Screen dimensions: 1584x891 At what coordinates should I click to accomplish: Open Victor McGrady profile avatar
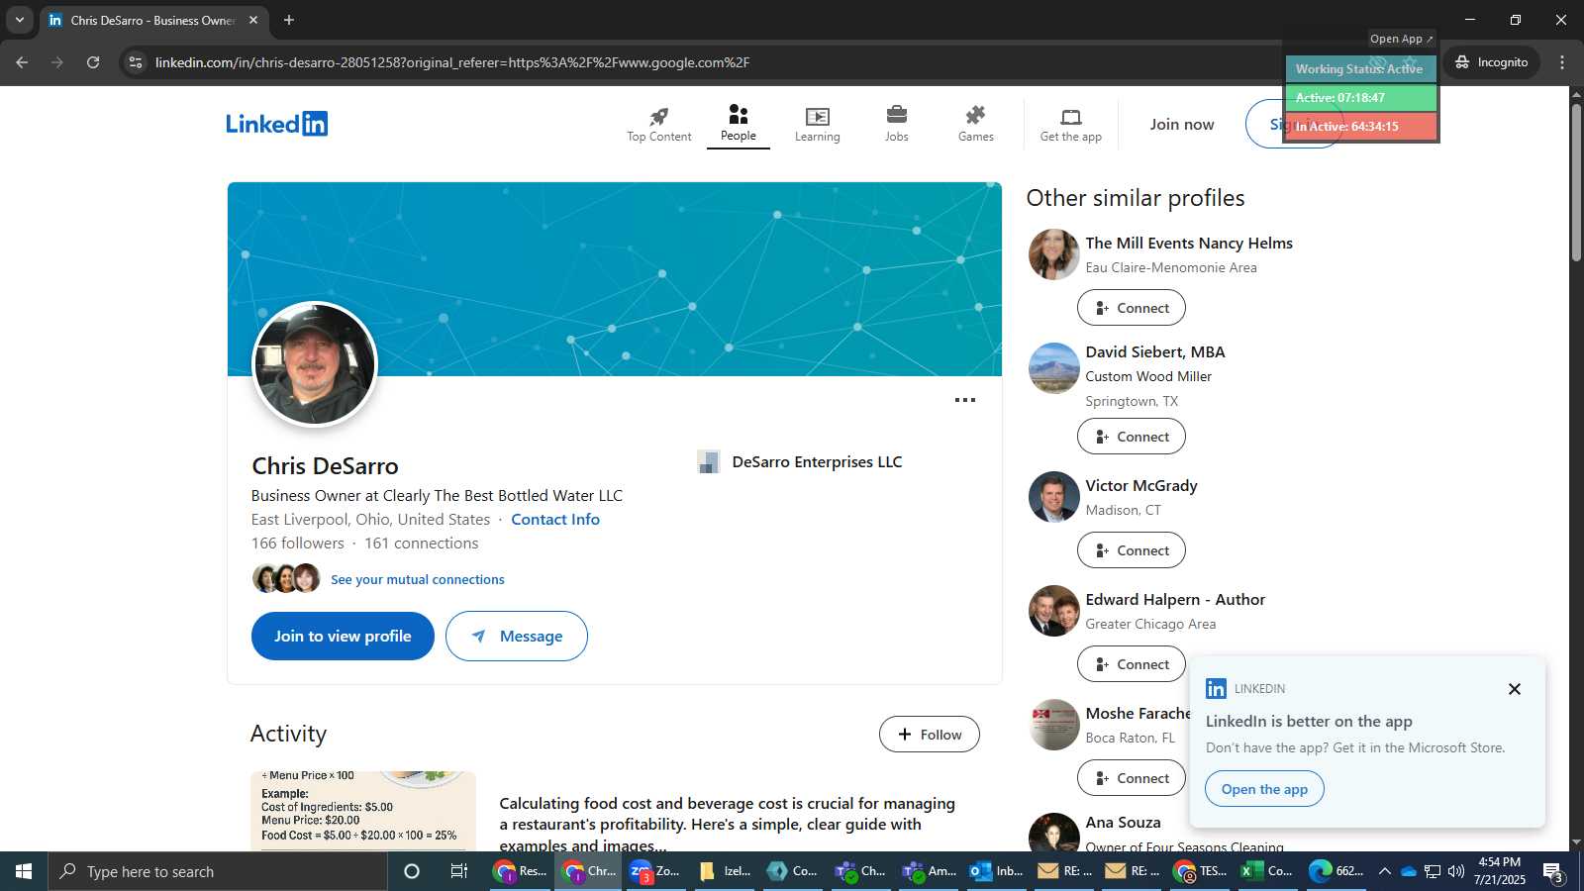[1054, 497]
